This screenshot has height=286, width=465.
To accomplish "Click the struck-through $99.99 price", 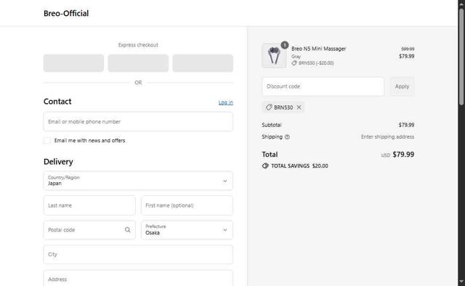I will click(408, 49).
